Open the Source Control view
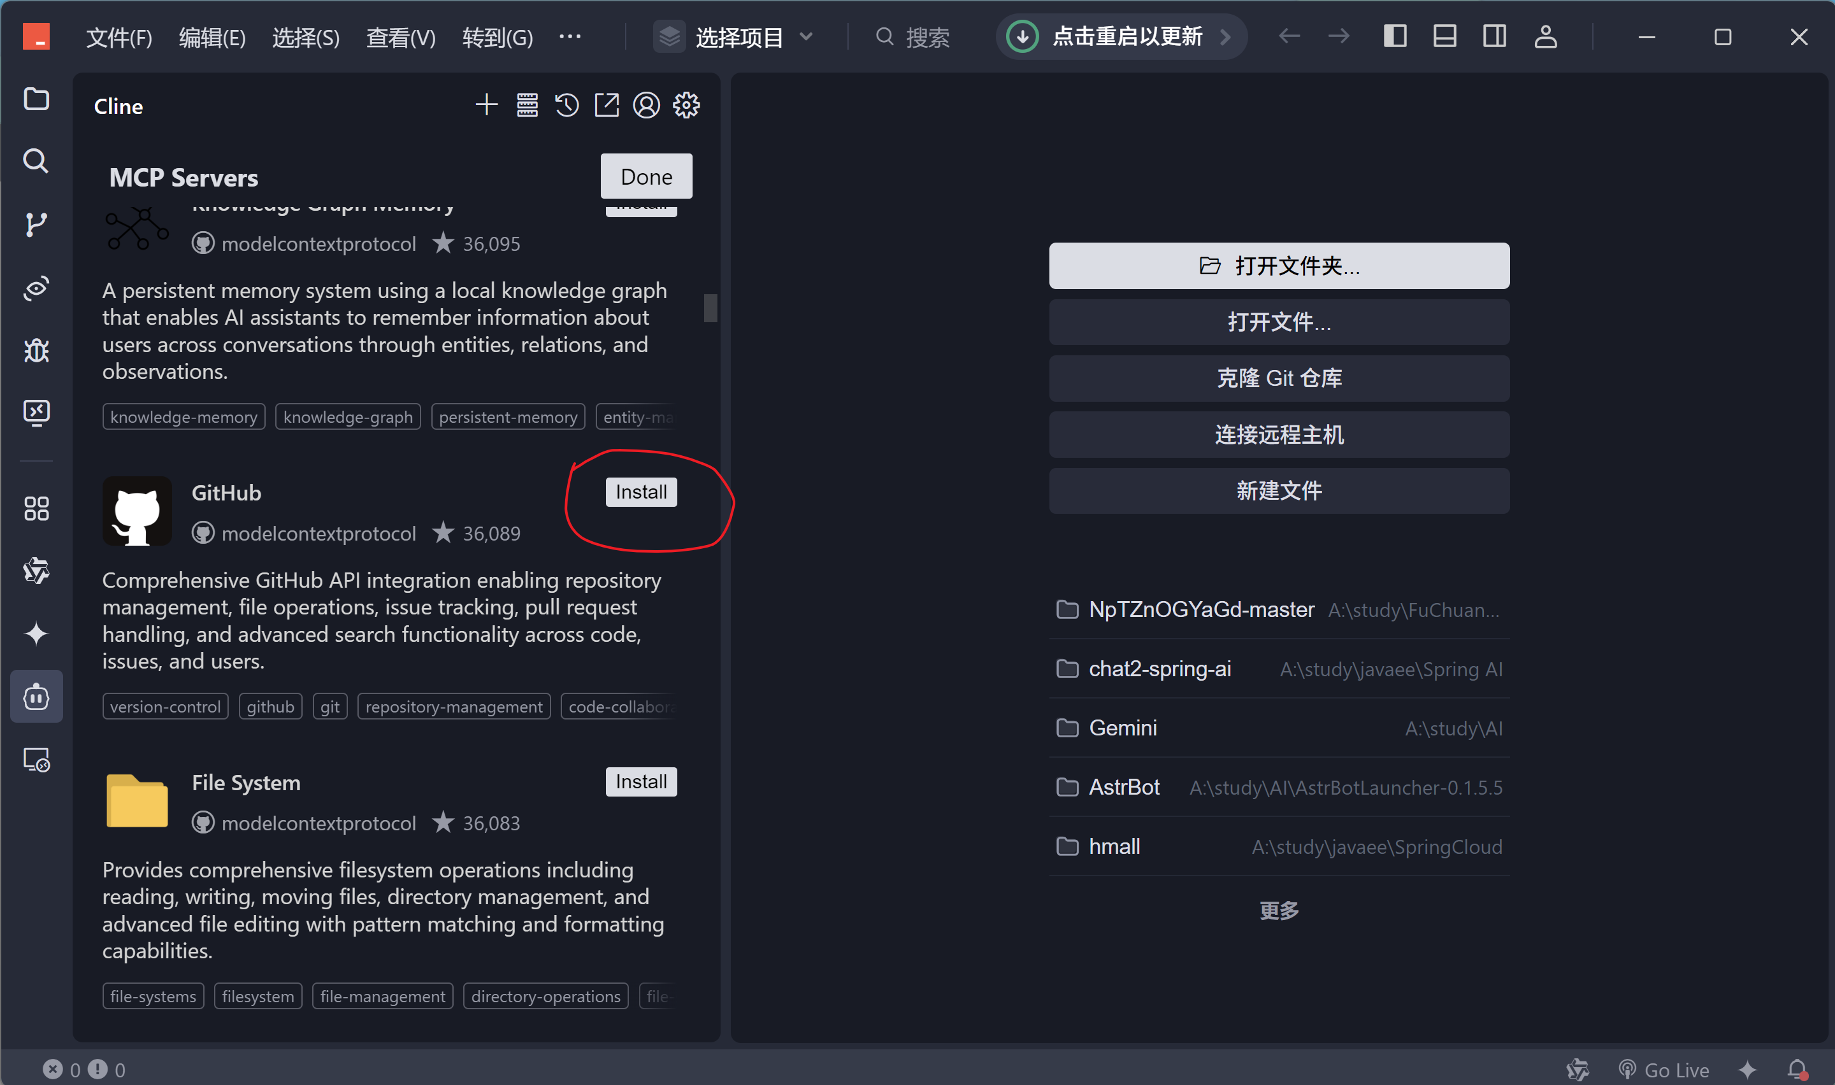 pyautogui.click(x=36, y=225)
